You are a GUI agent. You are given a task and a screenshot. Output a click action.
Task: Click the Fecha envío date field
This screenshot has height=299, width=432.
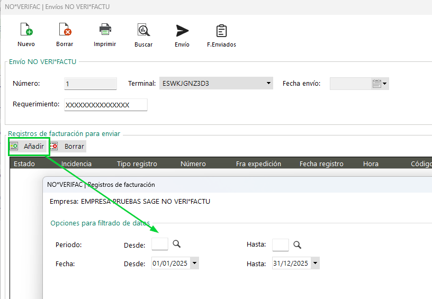pos(350,84)
